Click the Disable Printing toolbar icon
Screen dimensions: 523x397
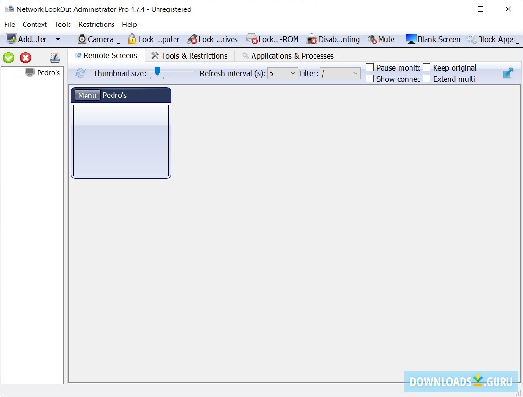coord(332,39)
